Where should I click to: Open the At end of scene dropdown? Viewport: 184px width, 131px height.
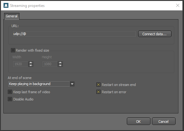[x=41, y=84]
